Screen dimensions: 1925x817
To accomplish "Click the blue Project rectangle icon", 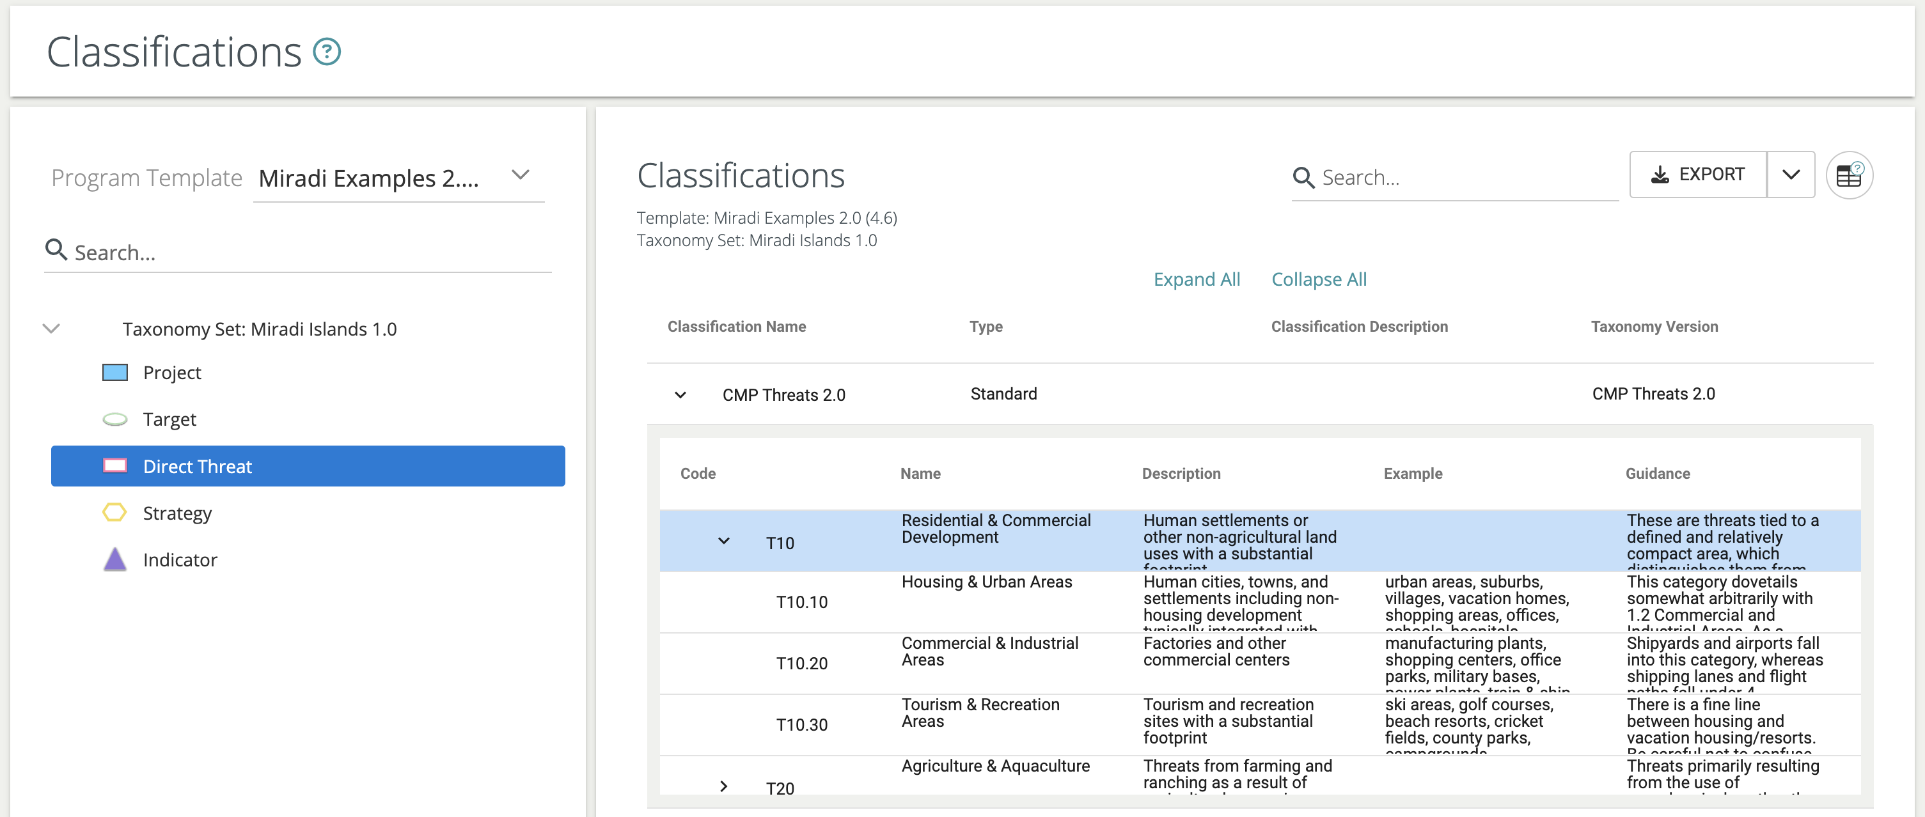I will pyautogui.click(x=114, y=373).
